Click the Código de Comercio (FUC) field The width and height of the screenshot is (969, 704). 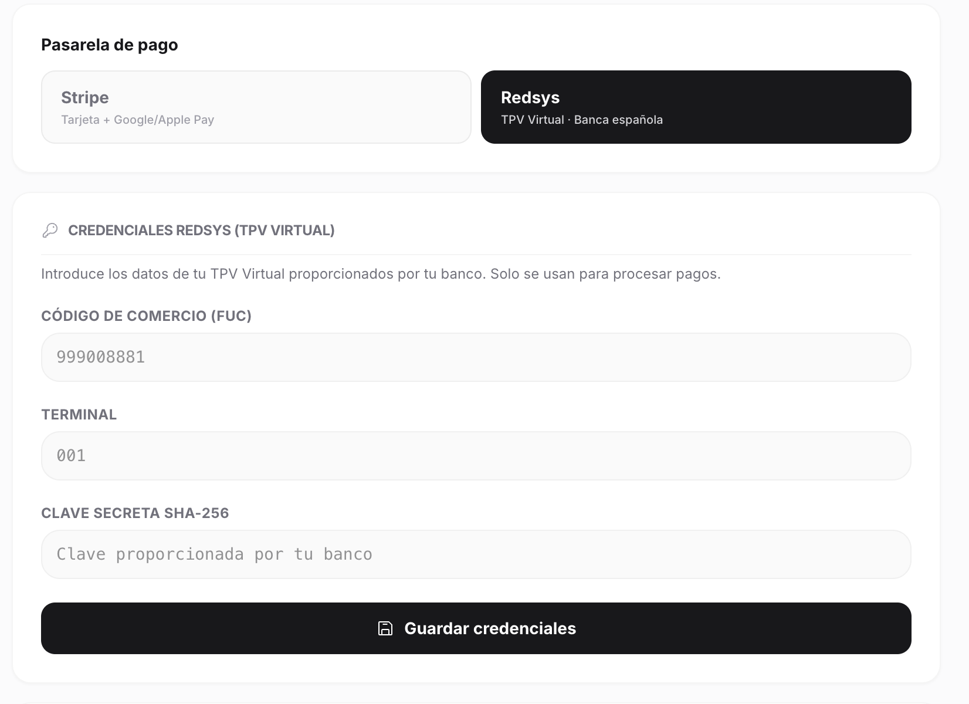pos(476,357)
